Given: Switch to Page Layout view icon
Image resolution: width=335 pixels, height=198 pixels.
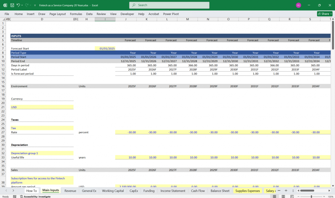Looking at the screenshot, I should 283,196.
